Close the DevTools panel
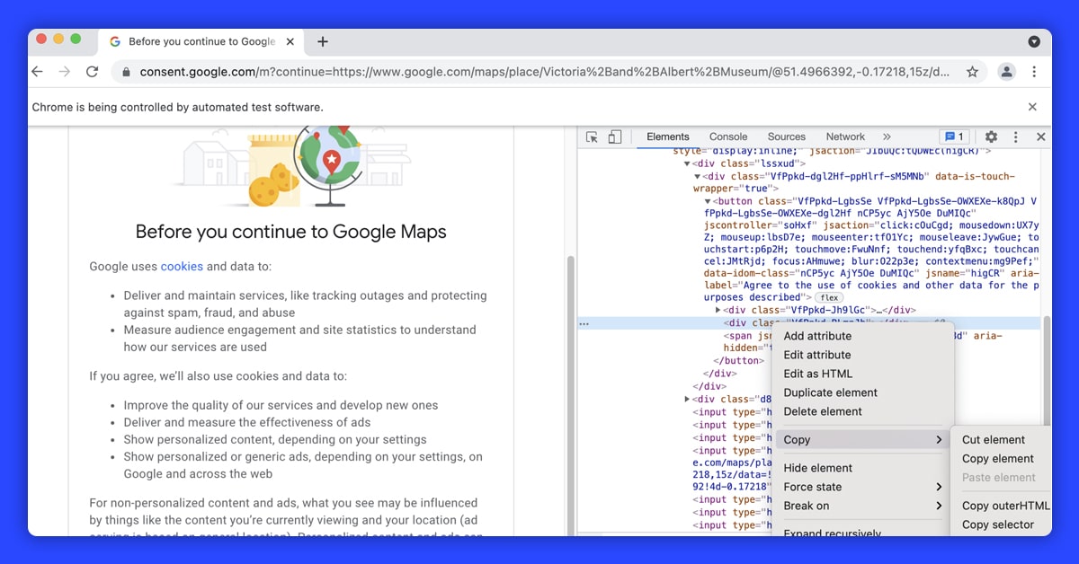 (1040, 137)
